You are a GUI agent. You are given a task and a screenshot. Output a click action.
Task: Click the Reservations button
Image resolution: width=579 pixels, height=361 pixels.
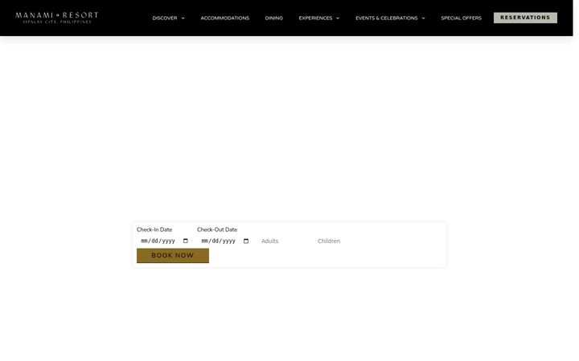[x=525, y=18]
